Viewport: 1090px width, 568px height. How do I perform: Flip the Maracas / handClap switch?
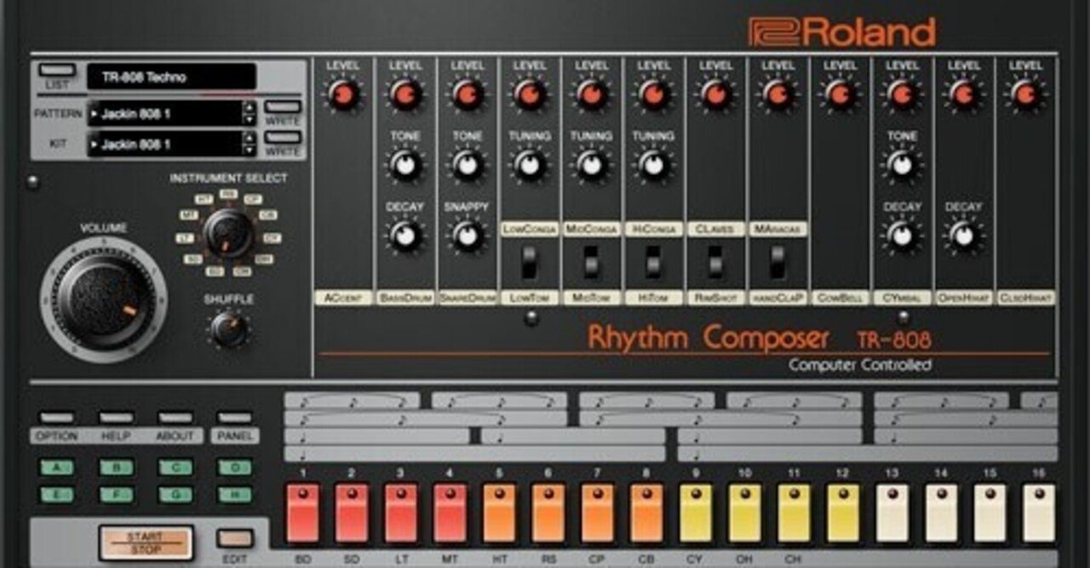coord(777,263)
